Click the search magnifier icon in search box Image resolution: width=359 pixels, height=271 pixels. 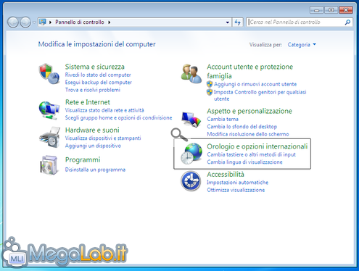[x=347, y=22]
